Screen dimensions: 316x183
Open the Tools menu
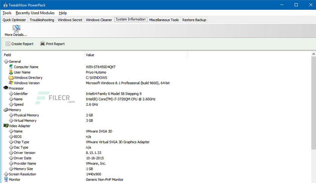tap(7, 13)
